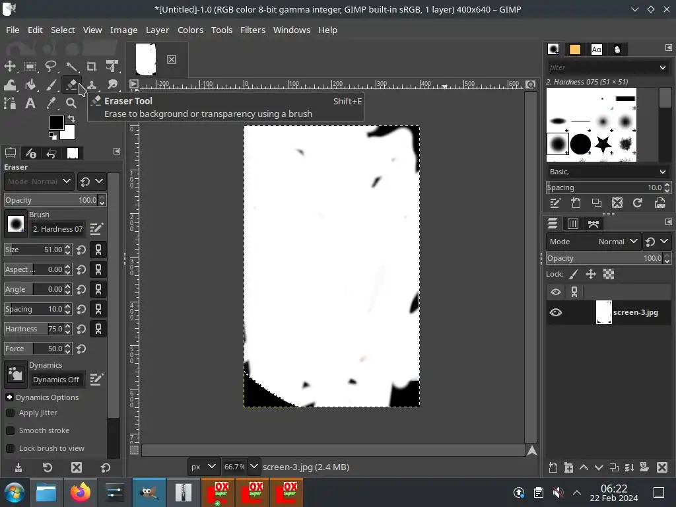Adjust the Force slider
The image size is (676, 507).
coord(34,349)
